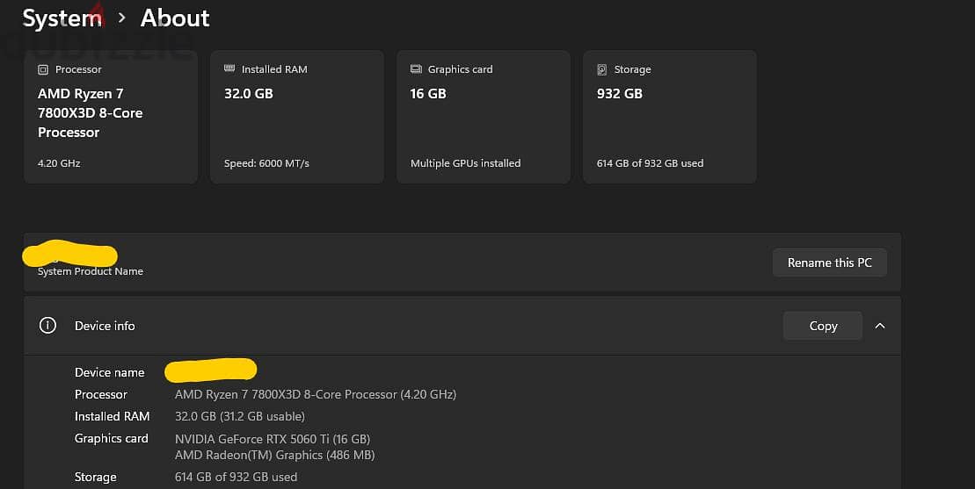Collapse the Device info section chevron

click(880, 326)
